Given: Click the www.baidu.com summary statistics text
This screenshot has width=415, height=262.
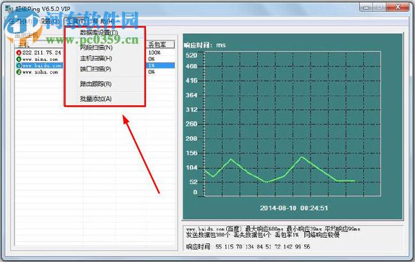Looking at the screenshot, I should coord(273,232).
